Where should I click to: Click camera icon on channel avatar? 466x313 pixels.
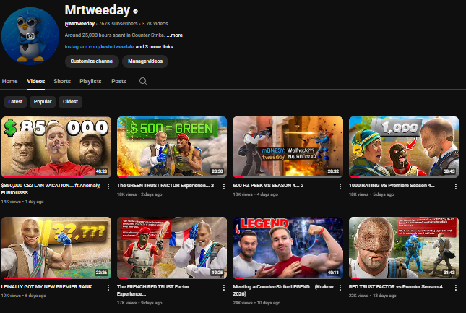(x=30, y=36)
